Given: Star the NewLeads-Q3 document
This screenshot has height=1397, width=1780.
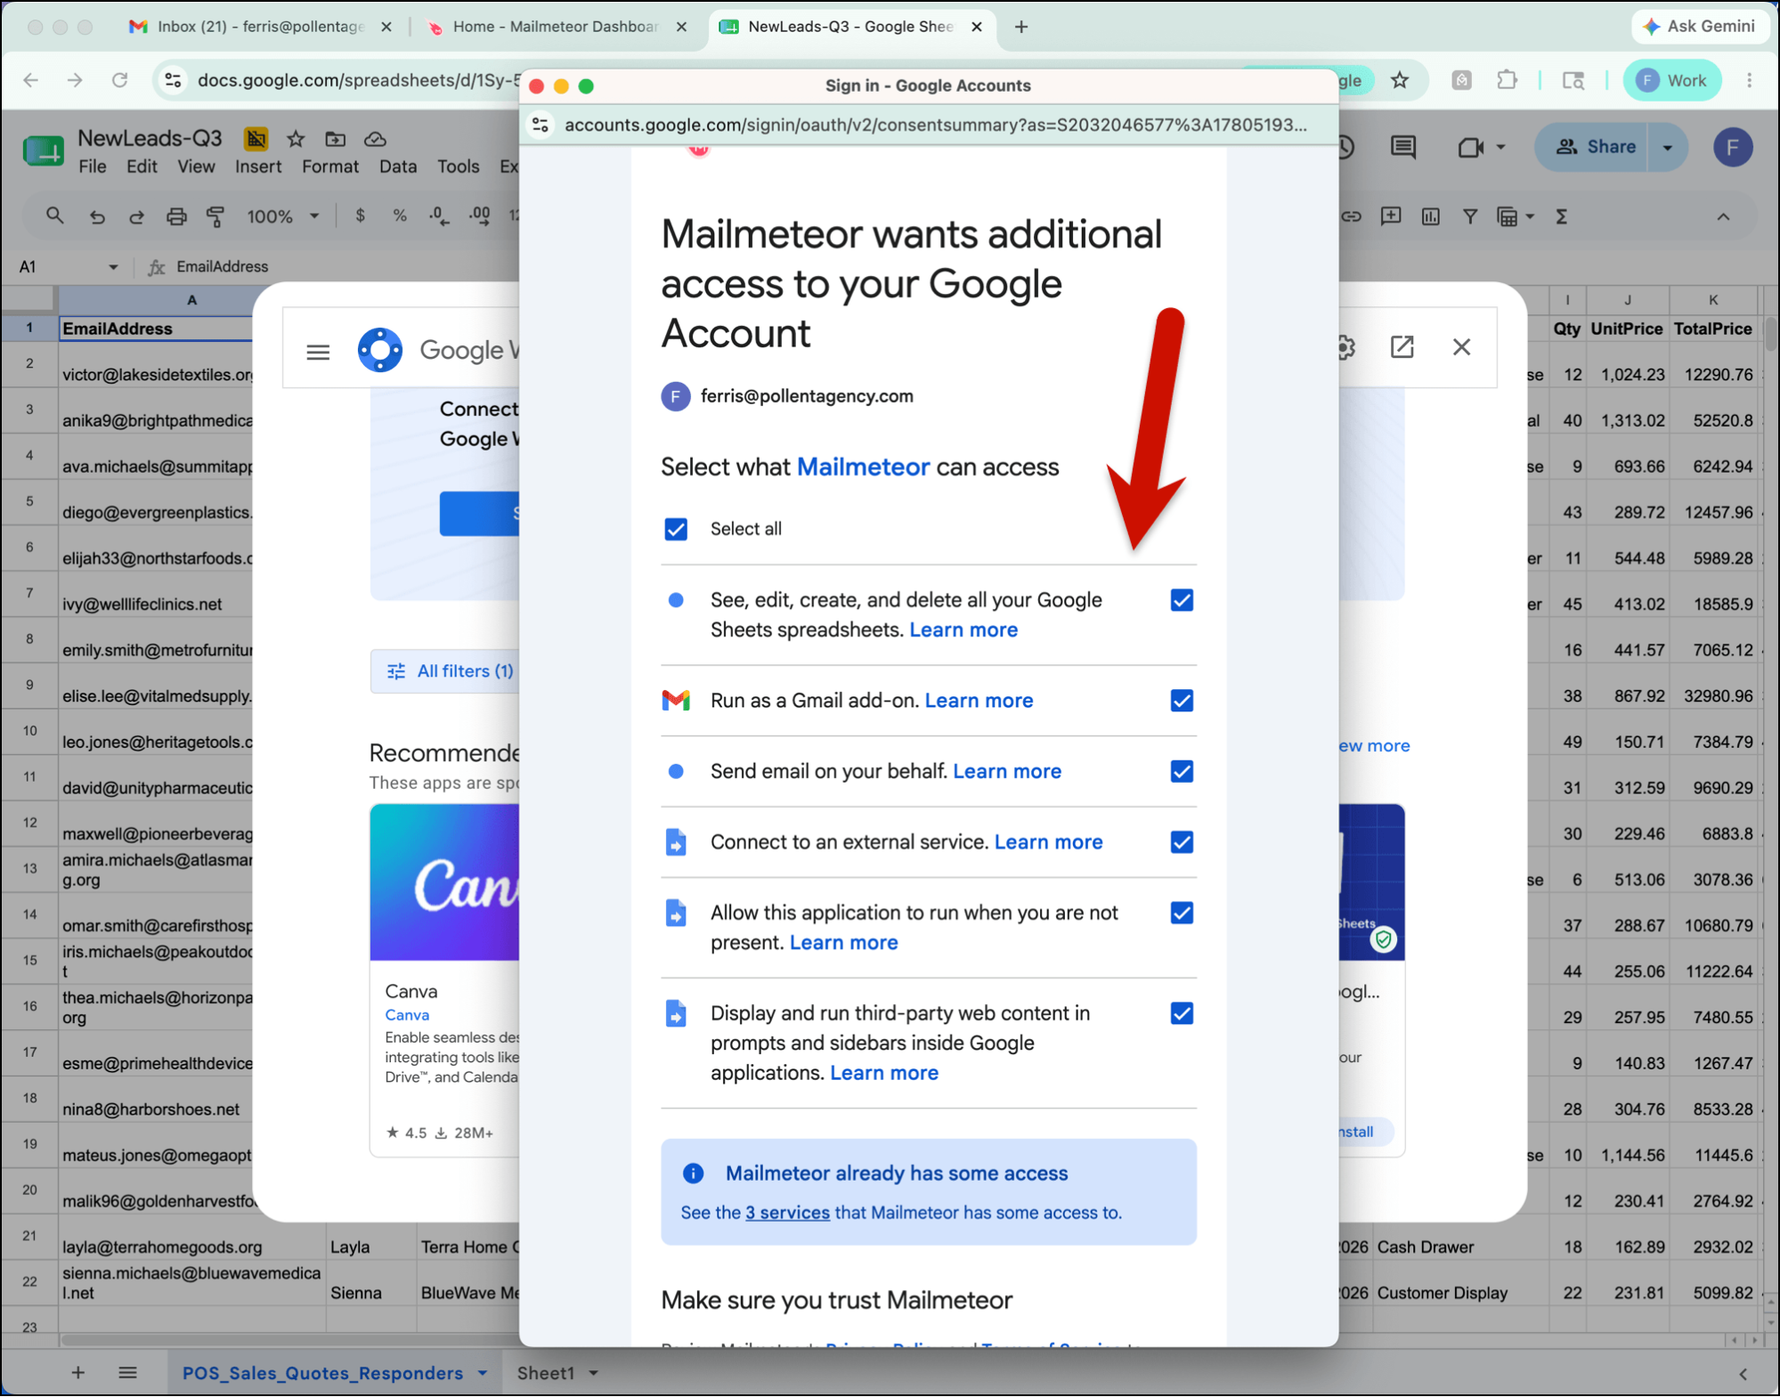Looking at the screenshot, I should click(296, 139).
